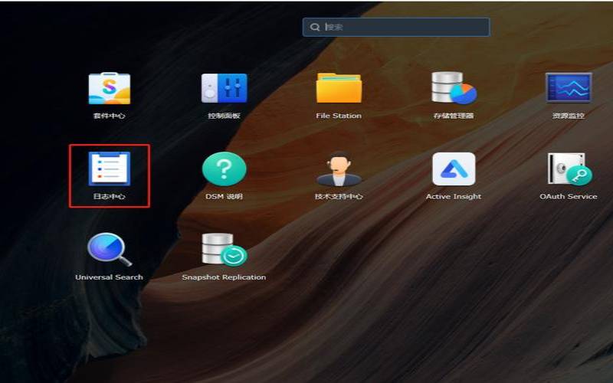Screen dimensions: 613x383
Task: Click the "Universal Search" text label
Action: pos(109,277)
